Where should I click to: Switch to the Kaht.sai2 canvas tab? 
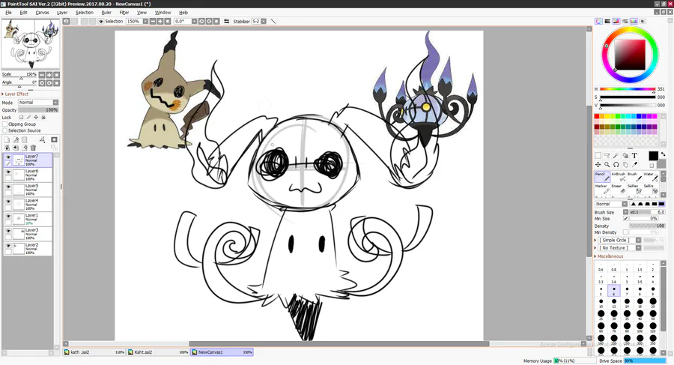click(158, 352)
